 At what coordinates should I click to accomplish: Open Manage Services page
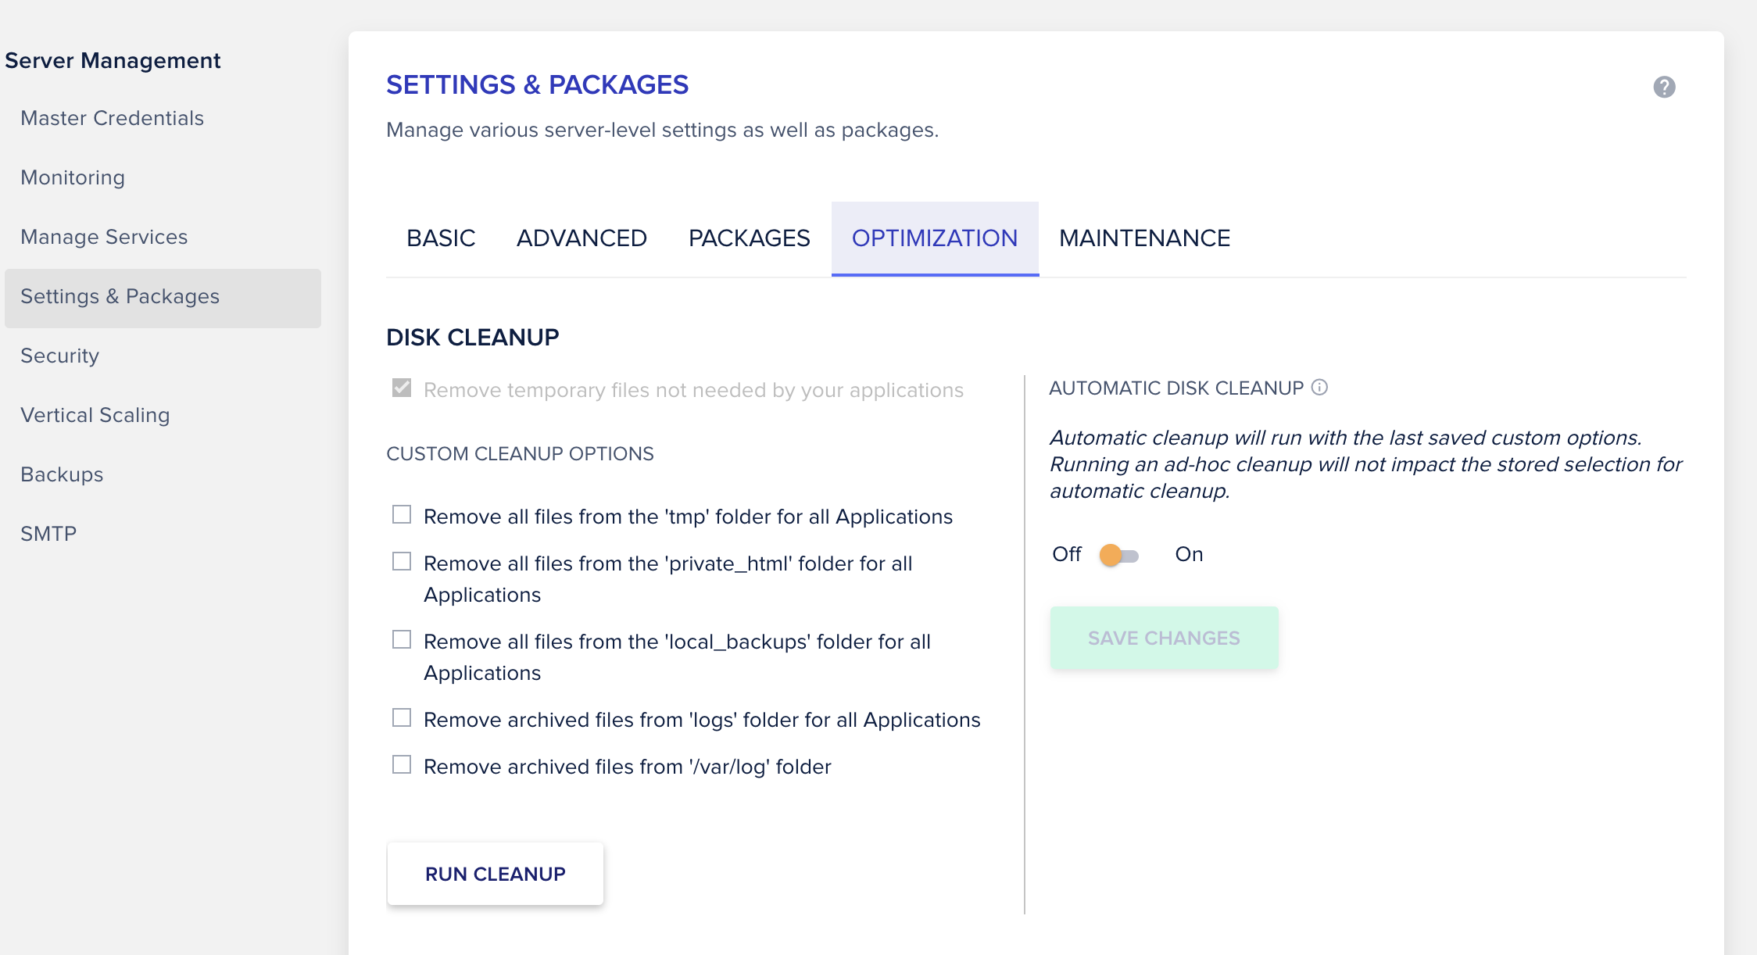104,237
